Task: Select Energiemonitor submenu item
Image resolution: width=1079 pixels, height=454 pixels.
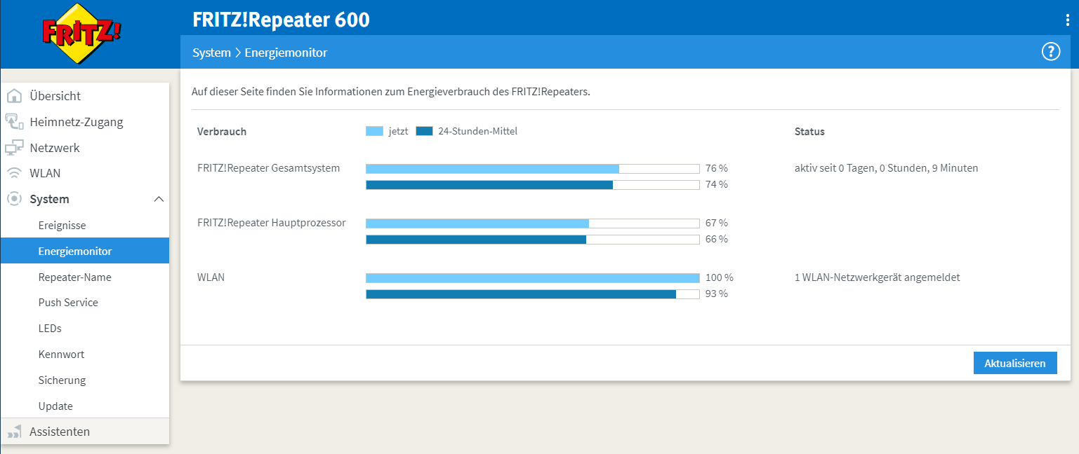Action: coord(85,251)
